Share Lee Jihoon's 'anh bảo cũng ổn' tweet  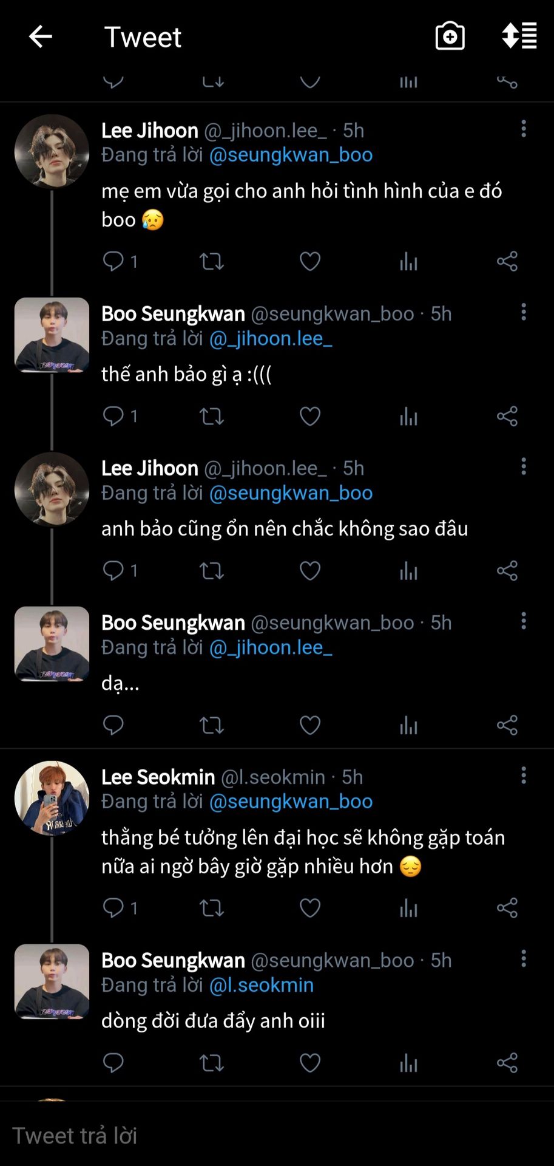507,571
